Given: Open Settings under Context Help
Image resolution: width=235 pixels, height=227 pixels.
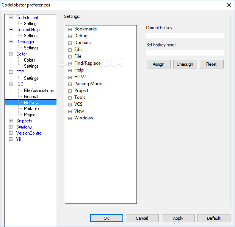Looking at the screenshot, I should pos(31,36).
